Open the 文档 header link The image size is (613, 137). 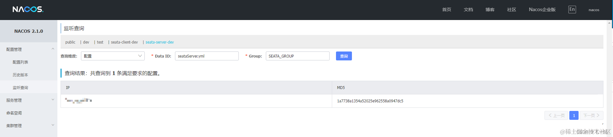(x=468, y=10)
